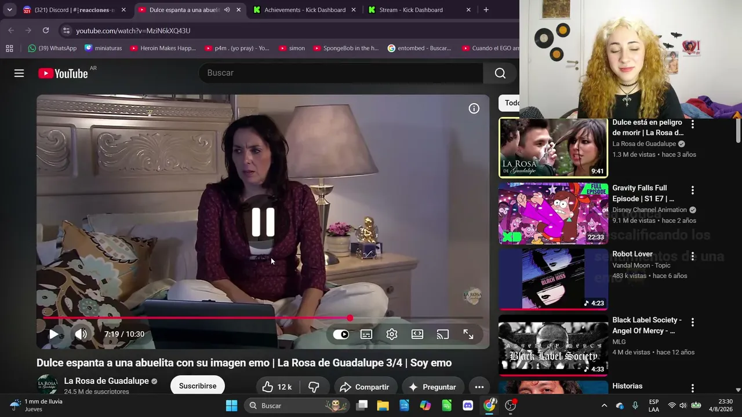This screenshot has height=417, width=742.
Task: Open OBS Studio from the taskbar
Action: [x=510, y=405]
